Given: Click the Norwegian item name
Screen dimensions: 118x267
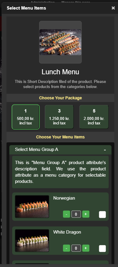Looking at the screenshot, I should (x=64, y=198).
